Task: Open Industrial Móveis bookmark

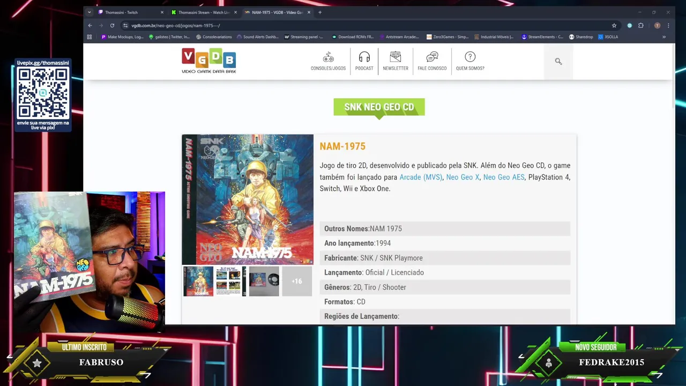Action: click(x=494, y=37)
